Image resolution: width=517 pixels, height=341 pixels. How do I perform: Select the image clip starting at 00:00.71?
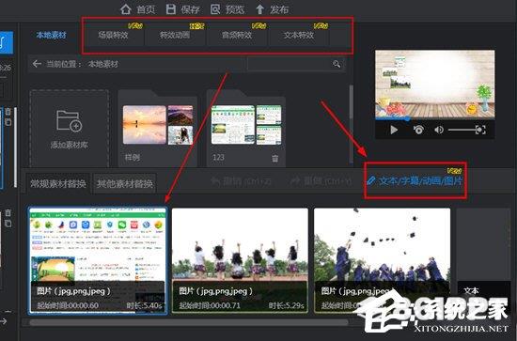[240, 260]
